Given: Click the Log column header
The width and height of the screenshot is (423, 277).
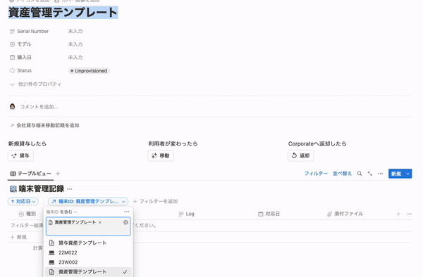Looking at the screenshot, I should click(186, 214).
